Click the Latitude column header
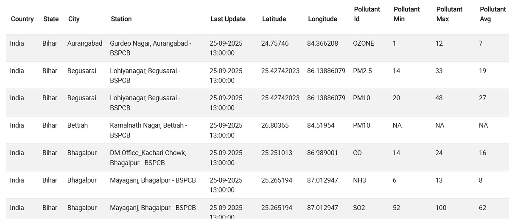 [274, 19]
